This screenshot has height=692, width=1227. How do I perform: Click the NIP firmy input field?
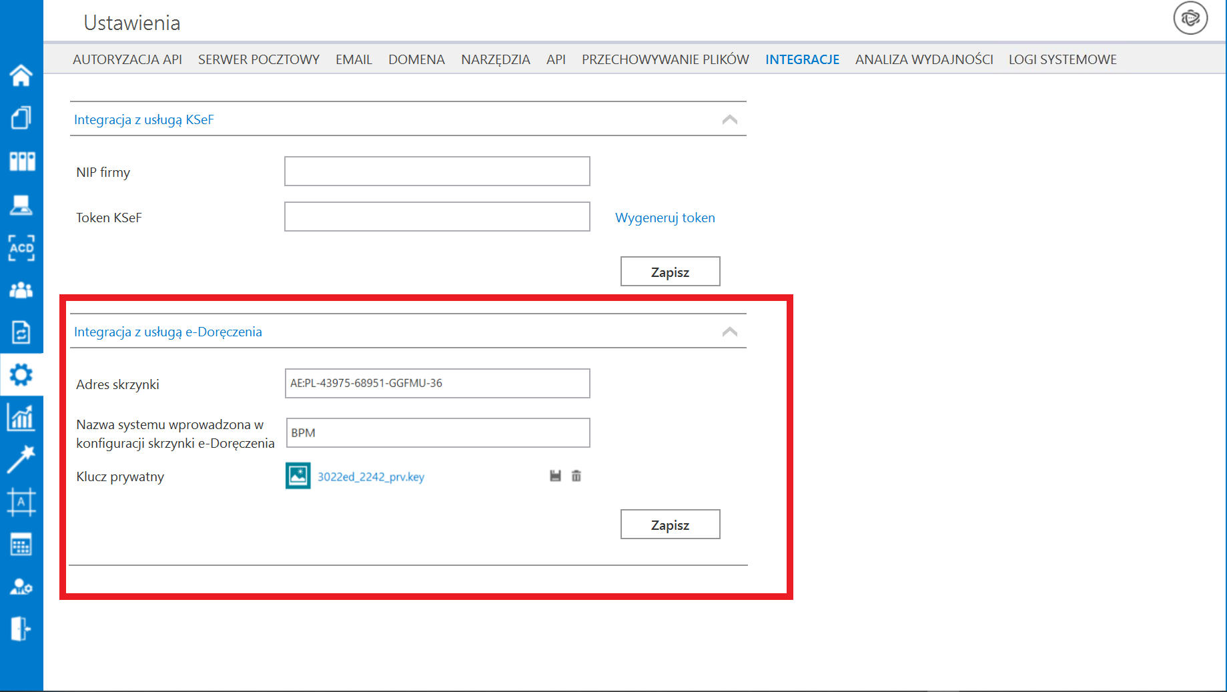click(x=437, y=171)
